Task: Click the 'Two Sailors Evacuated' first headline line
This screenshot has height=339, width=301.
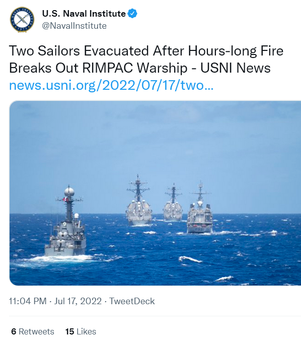Action: tap(146, 51)
